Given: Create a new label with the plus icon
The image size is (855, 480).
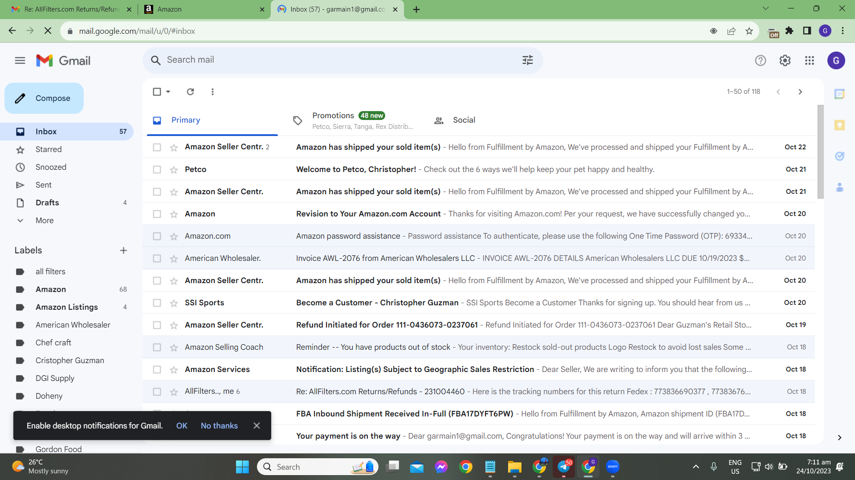Looking at the screenshot, I should click(123, 250).
